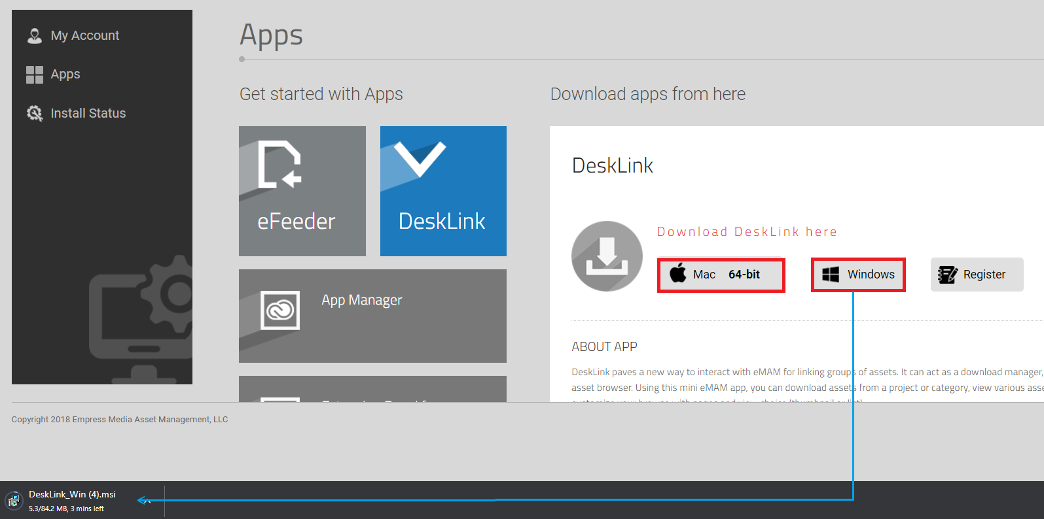Click the Creative Cloud icon on App Manager
1044x519 pixels.
tap(280, 310)
